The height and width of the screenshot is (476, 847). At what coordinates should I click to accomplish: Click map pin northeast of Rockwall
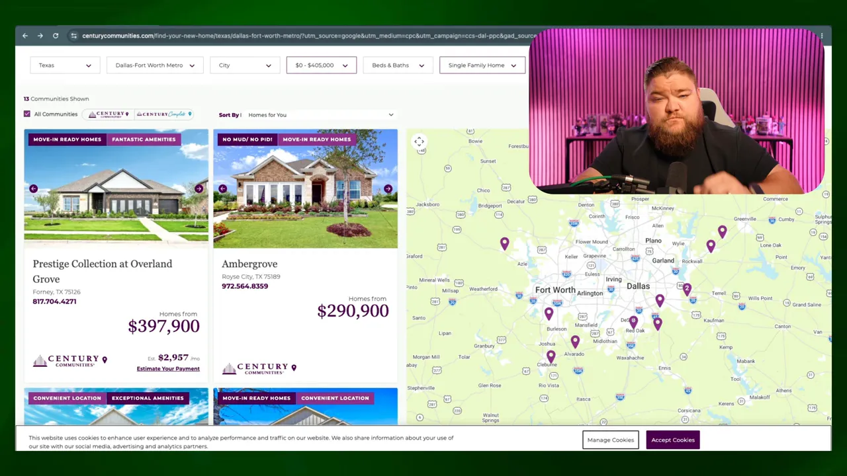tap(711, 246)
